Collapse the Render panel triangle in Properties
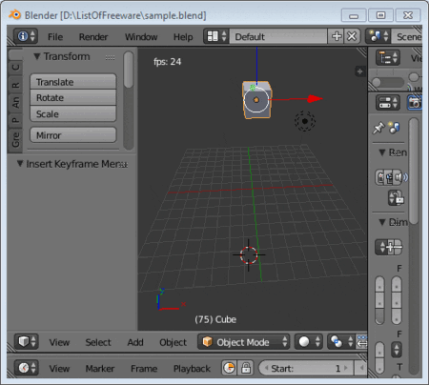The image size is (429, 385). [x=382, y=152]
